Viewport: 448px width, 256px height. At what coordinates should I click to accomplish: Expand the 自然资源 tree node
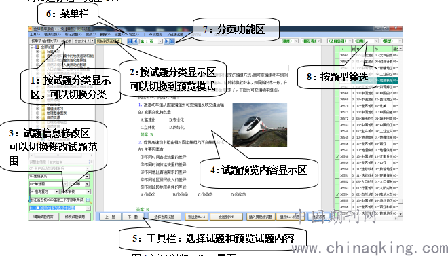[x=37, y=117]
